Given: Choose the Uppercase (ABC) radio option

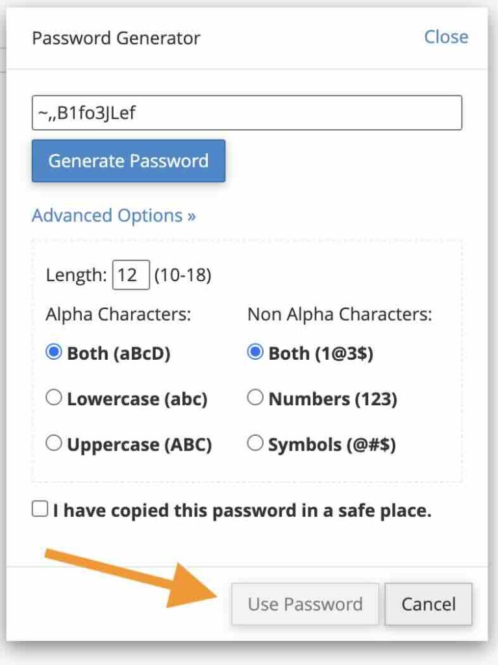Looking at the screenshot, I should [54, 444].
